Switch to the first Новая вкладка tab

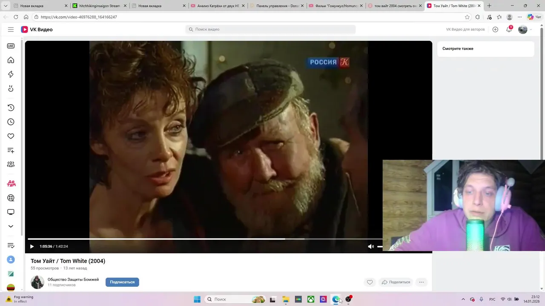40,6
